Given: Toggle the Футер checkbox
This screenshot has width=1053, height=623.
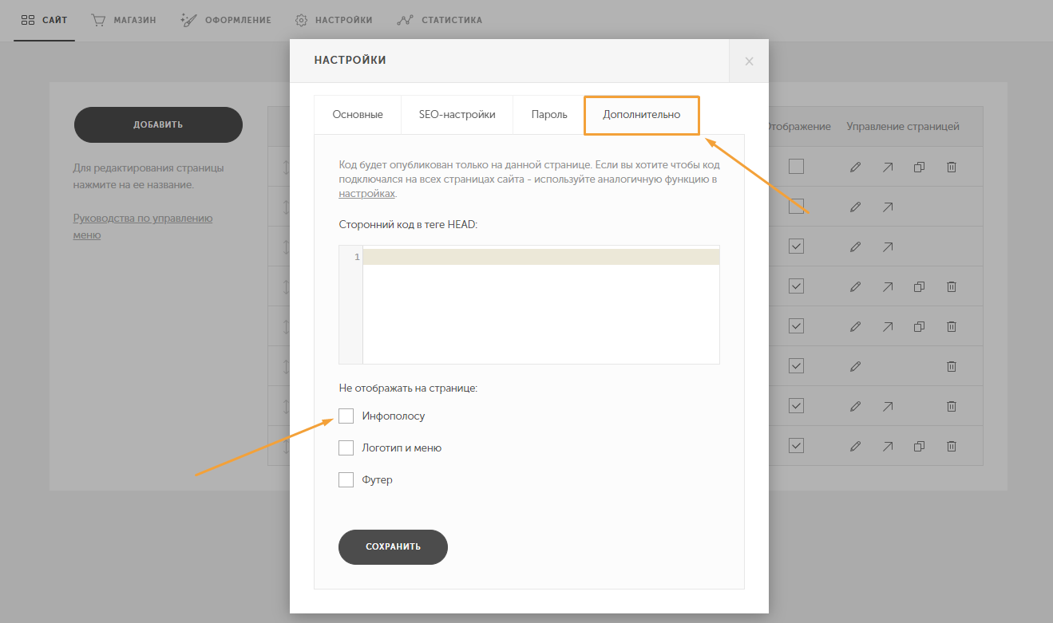Looking at the screenshot, I should [346, 480].
